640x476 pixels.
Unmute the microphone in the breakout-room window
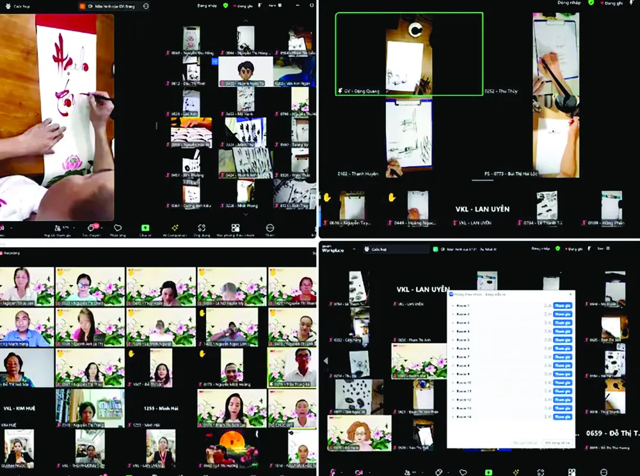(x=333, y=471)
